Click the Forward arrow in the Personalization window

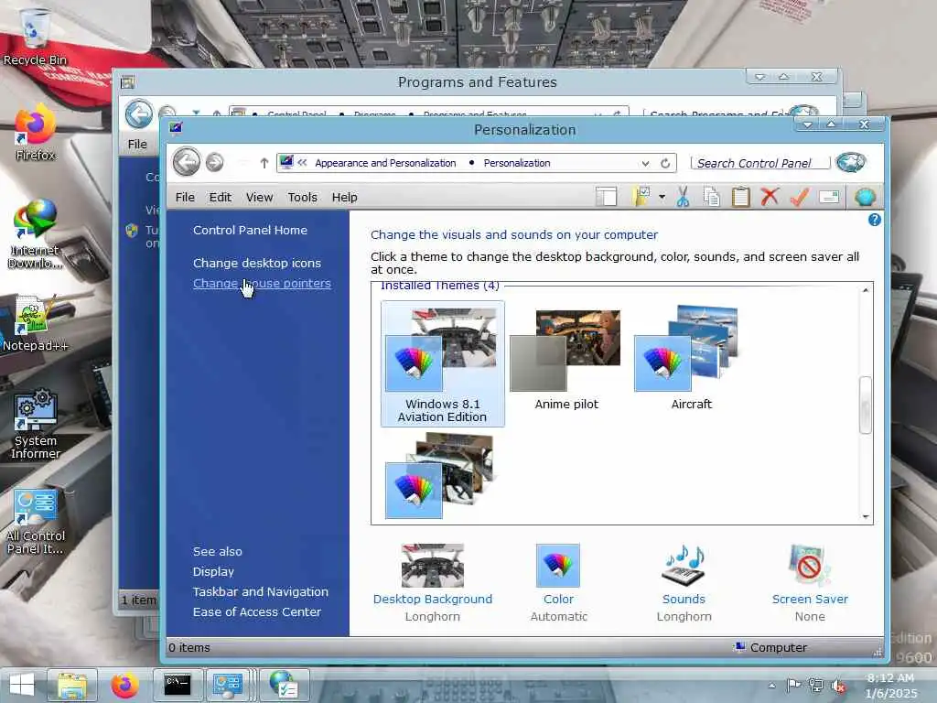(x=214, y=162)
